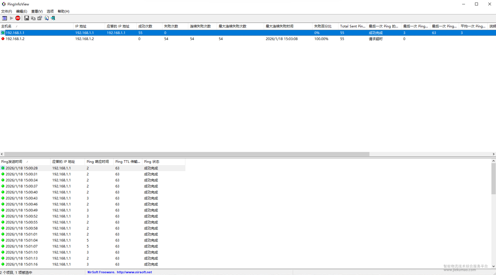
Task: Click the Start Pinging play icon
Action: pos(11,18)
